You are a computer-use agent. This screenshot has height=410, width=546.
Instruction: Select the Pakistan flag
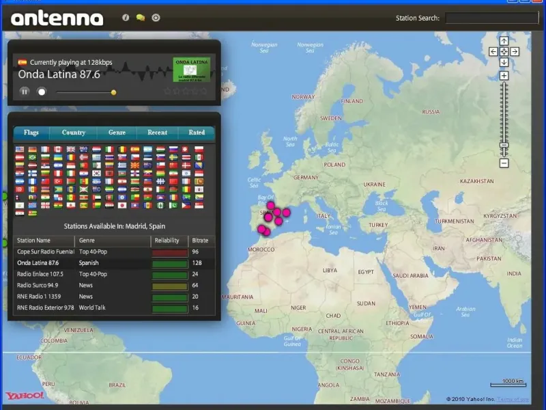click(173, 206)
